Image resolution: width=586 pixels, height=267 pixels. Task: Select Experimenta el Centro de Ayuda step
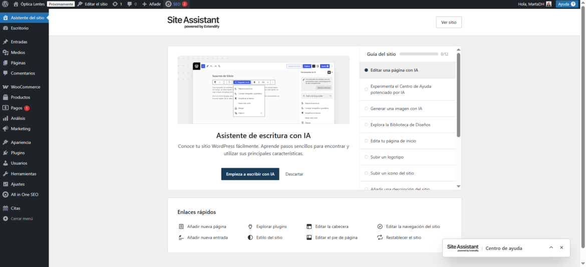click(407, 89)
